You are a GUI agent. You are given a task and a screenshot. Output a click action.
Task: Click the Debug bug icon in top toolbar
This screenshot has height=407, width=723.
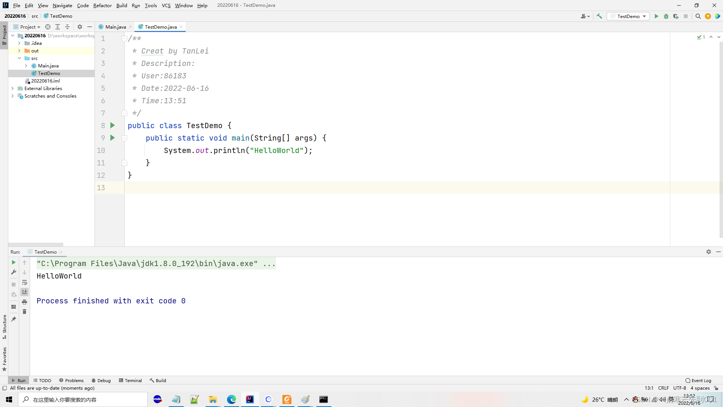click(x=666, y=16)
